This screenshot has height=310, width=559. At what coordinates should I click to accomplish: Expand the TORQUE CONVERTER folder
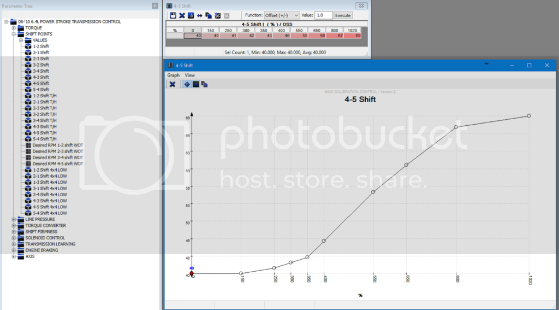pos(14,226)
